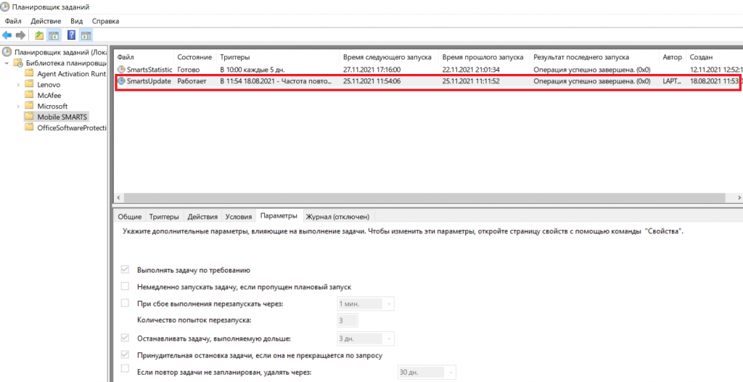743x382 pixels.
Task: Toggle 'При сбое выполнения перезапускать' checkbox
Action: click(125, 304)
